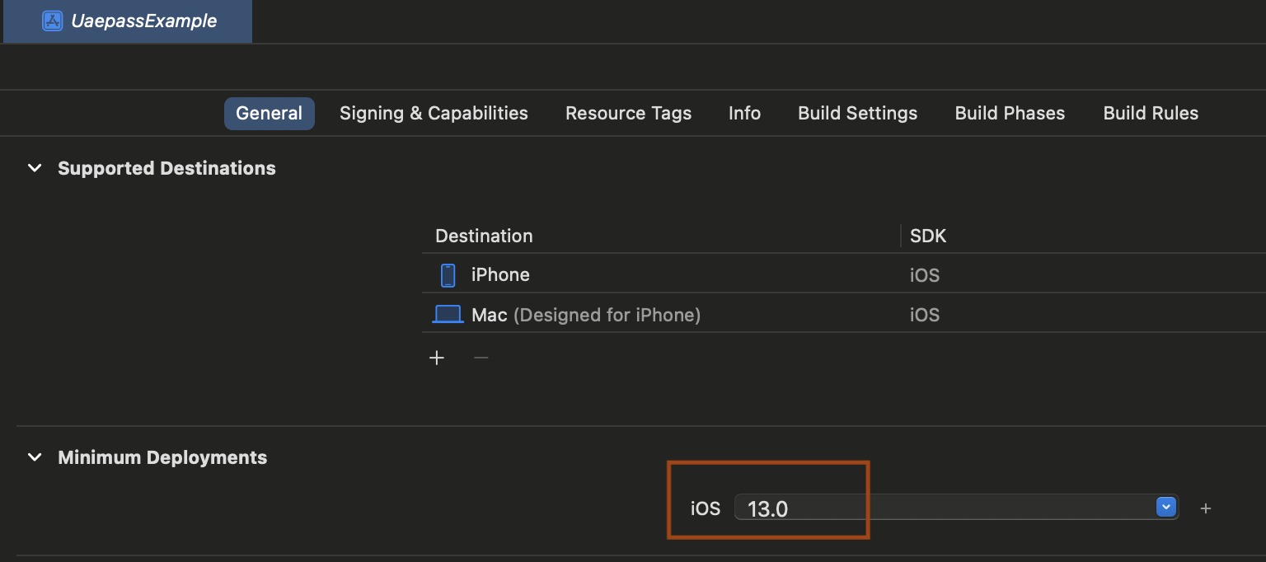
Task: Switch to the General tab
Action: [x=269, y=114]
